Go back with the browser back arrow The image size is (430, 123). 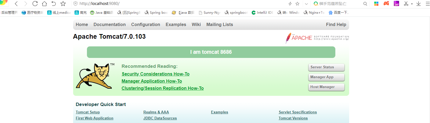[x=16, y=4]
